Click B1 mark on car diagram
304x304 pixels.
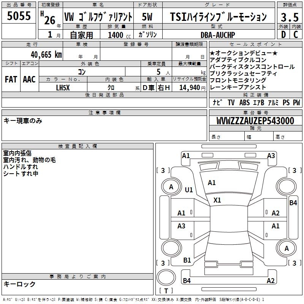tap(187, 260)
